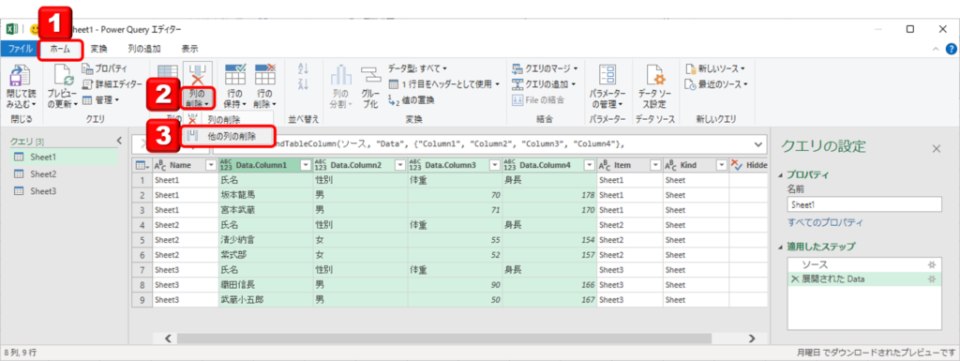960x361 pixels.
Task: Open settings gear for ソース step
Action: point(932,264)
